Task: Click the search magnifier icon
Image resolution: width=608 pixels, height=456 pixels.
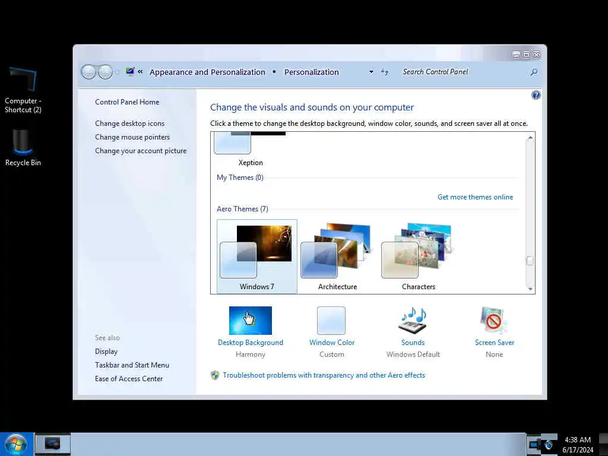Action: [534, 72]
